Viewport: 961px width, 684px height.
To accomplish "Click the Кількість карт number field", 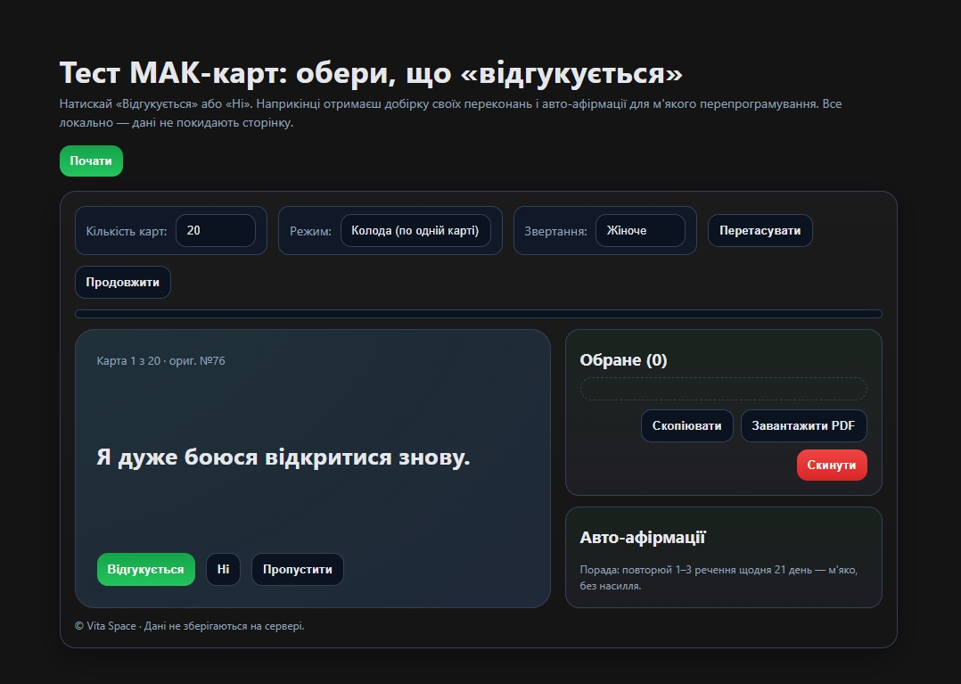I will point(215,230).
